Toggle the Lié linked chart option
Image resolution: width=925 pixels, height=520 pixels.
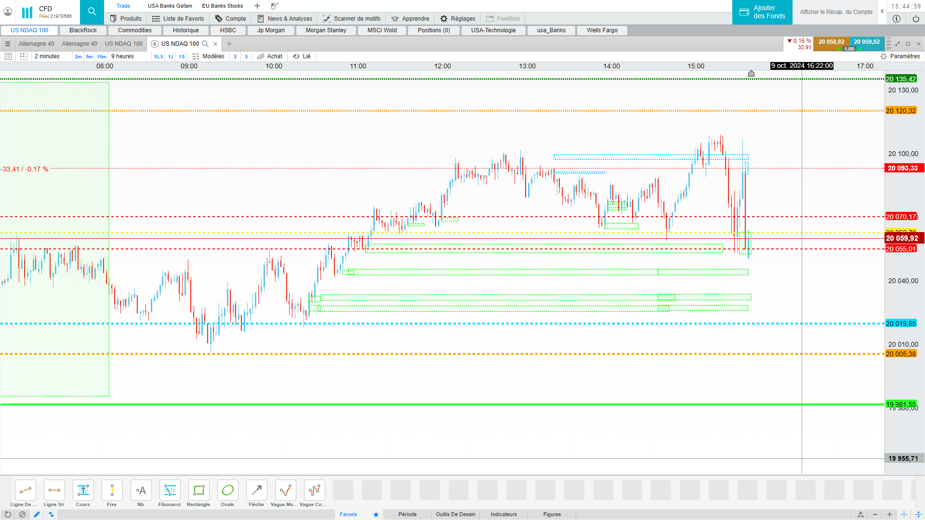pos(302,56)
